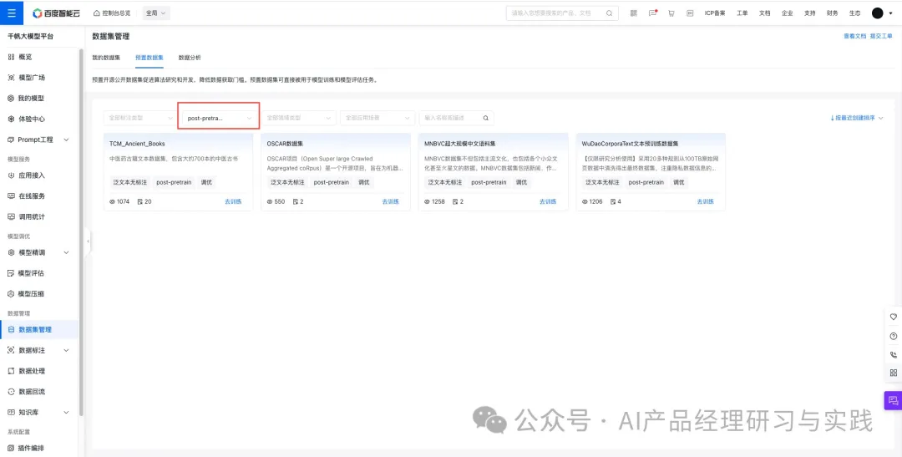The width and height of the screenshot is (902, 457).
Task: Open 财务 in the header
Action: (833, 13)
